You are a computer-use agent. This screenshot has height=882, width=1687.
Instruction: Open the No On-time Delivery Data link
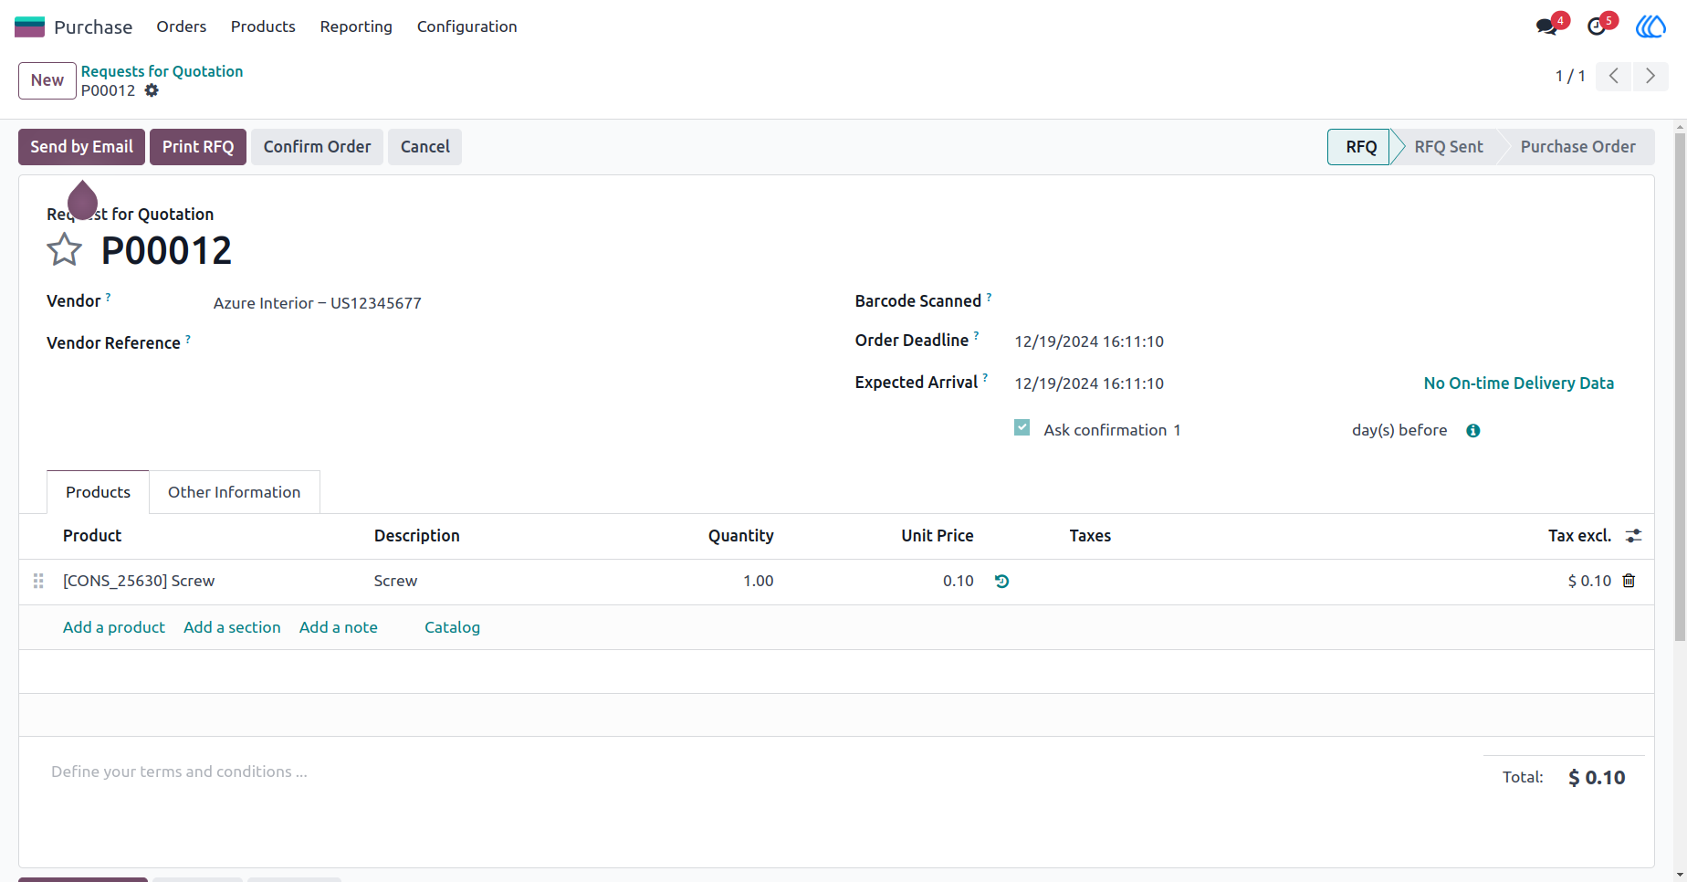[x=1519, y=383]
